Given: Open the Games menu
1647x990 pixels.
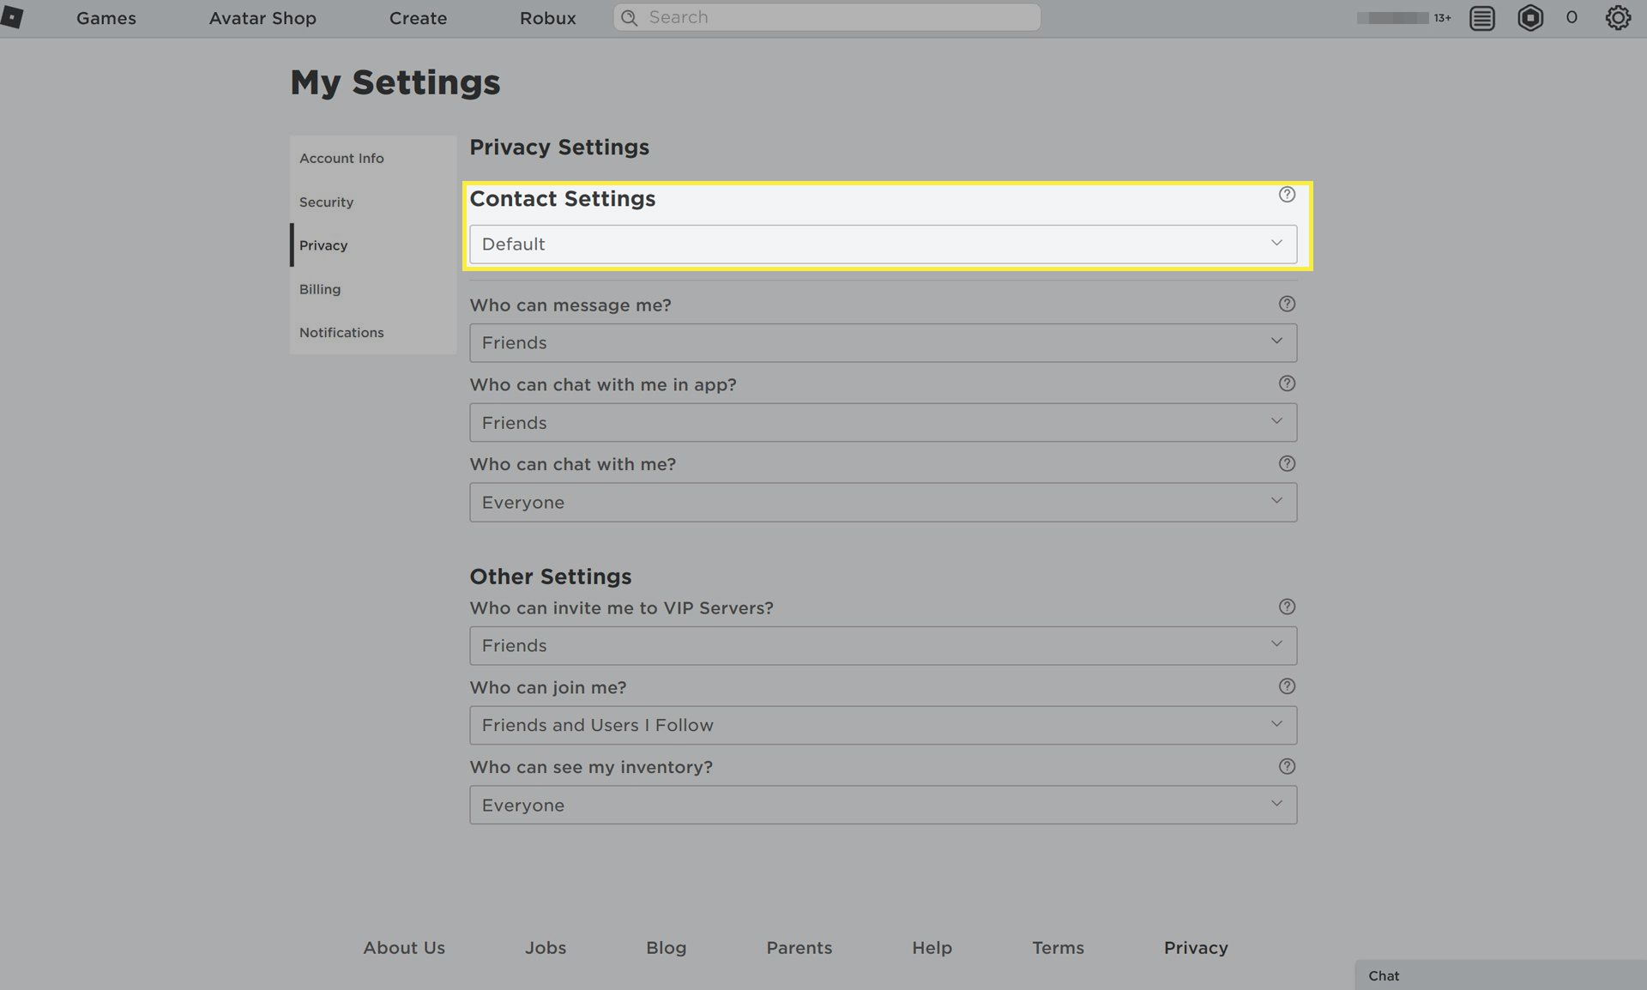Looking at the screenshot, I should pos(106,18).
